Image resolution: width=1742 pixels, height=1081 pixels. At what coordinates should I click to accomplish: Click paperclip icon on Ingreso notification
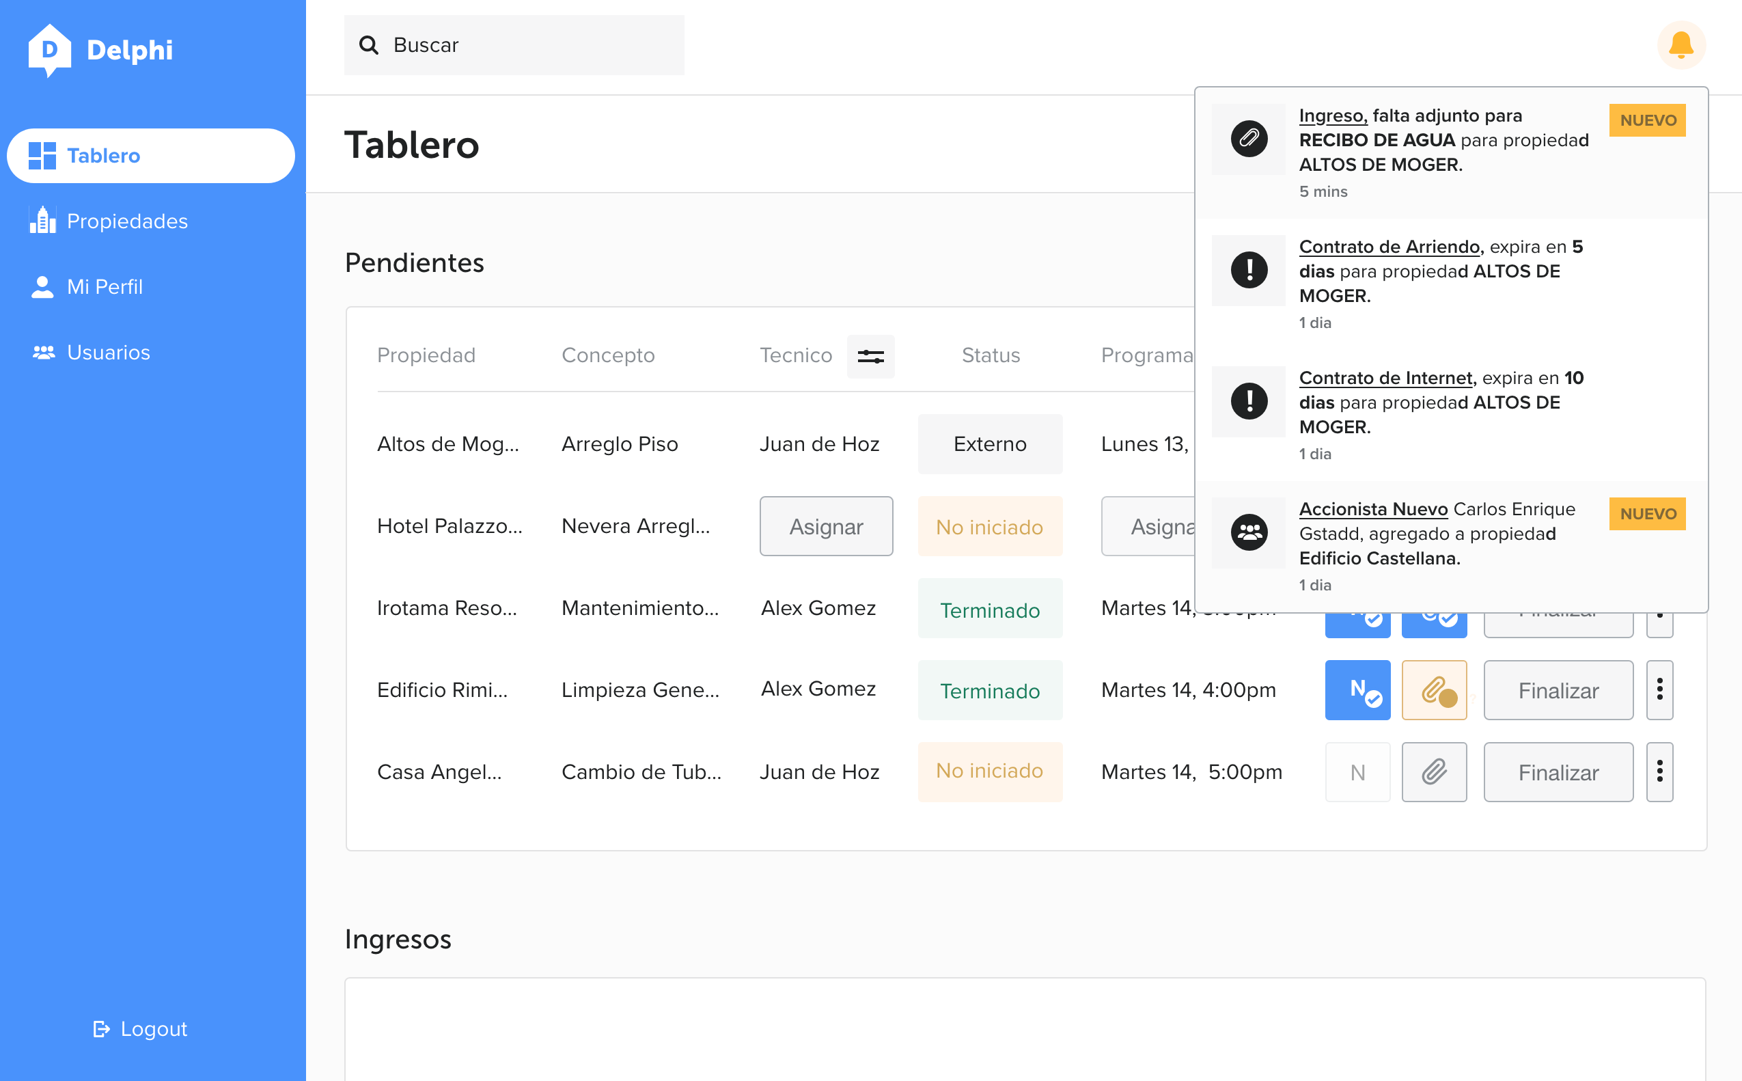coord(1248,138)
